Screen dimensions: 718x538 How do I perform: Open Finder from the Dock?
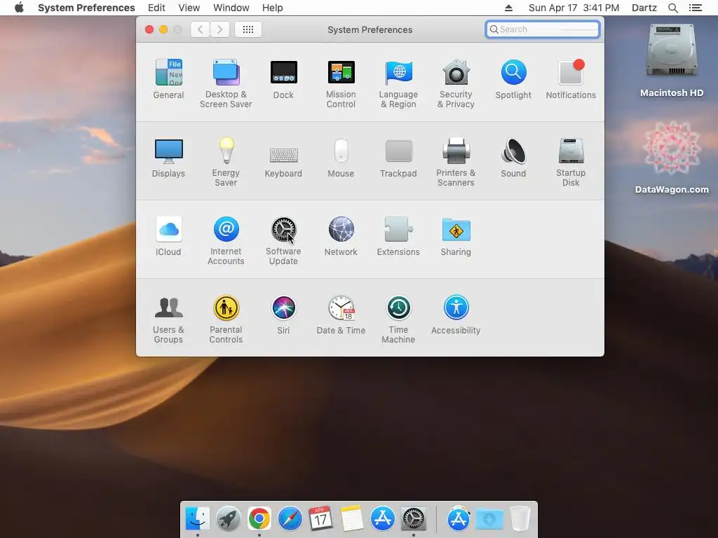pos(197,518)
